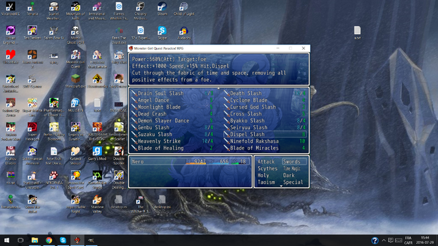438x246 pixels.
Task: Pick the Dead Crash skill
Action: click(172, 114)
